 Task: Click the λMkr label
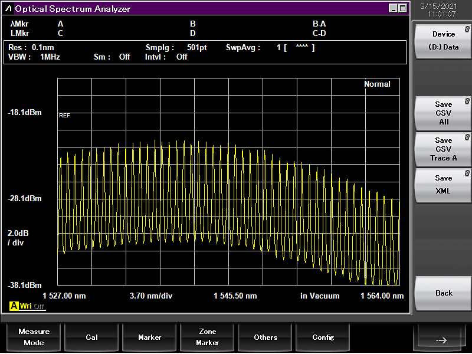[19, 24]
